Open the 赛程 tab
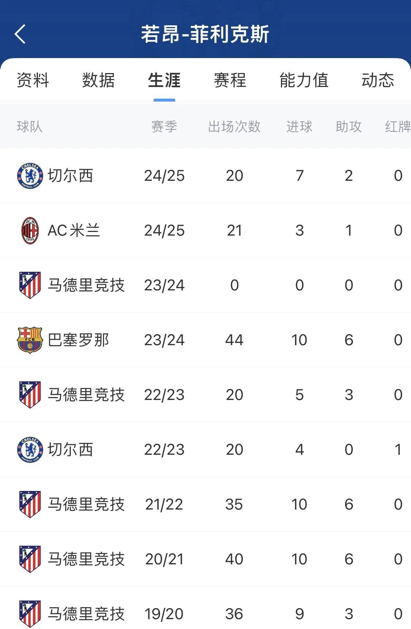This screenshot has height=629, width=411. [x=230, y=80]
